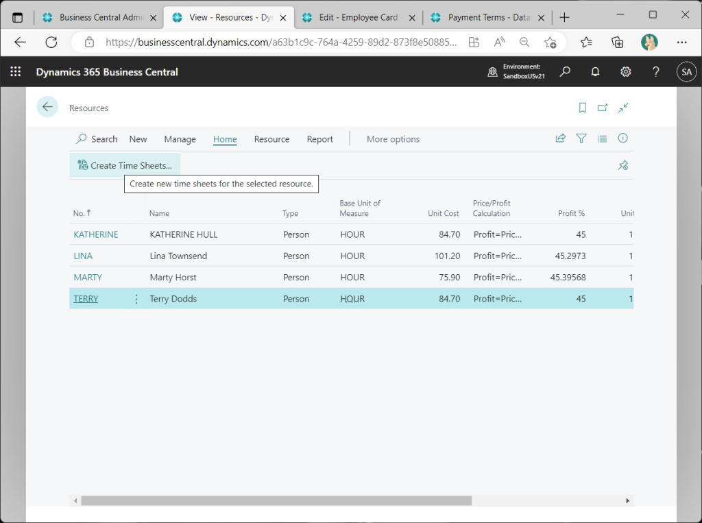Open browser settings and more ellipsis
Viewport: 702px width, 523px height.
(x=682, y=42)
